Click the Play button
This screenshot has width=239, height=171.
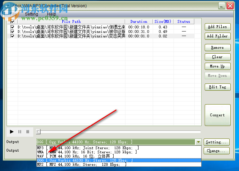point(11,132)
